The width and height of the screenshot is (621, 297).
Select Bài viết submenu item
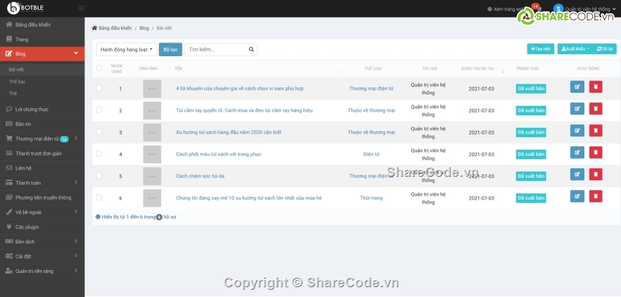[42, 70]
